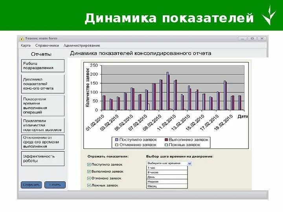The image size is (283, 212).
Task: Choose the 1 час time step
Action: [167, 168]
